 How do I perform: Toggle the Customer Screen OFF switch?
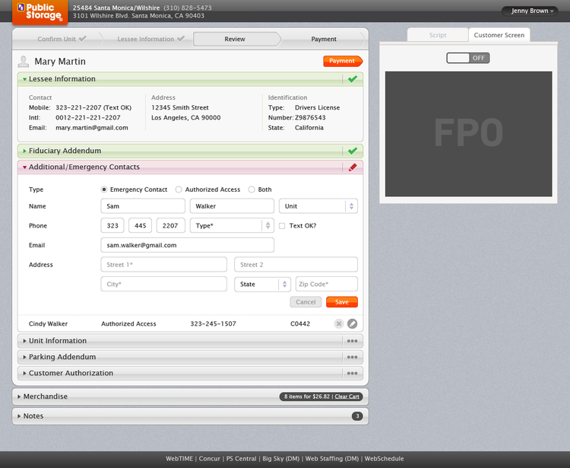point(468,58)
